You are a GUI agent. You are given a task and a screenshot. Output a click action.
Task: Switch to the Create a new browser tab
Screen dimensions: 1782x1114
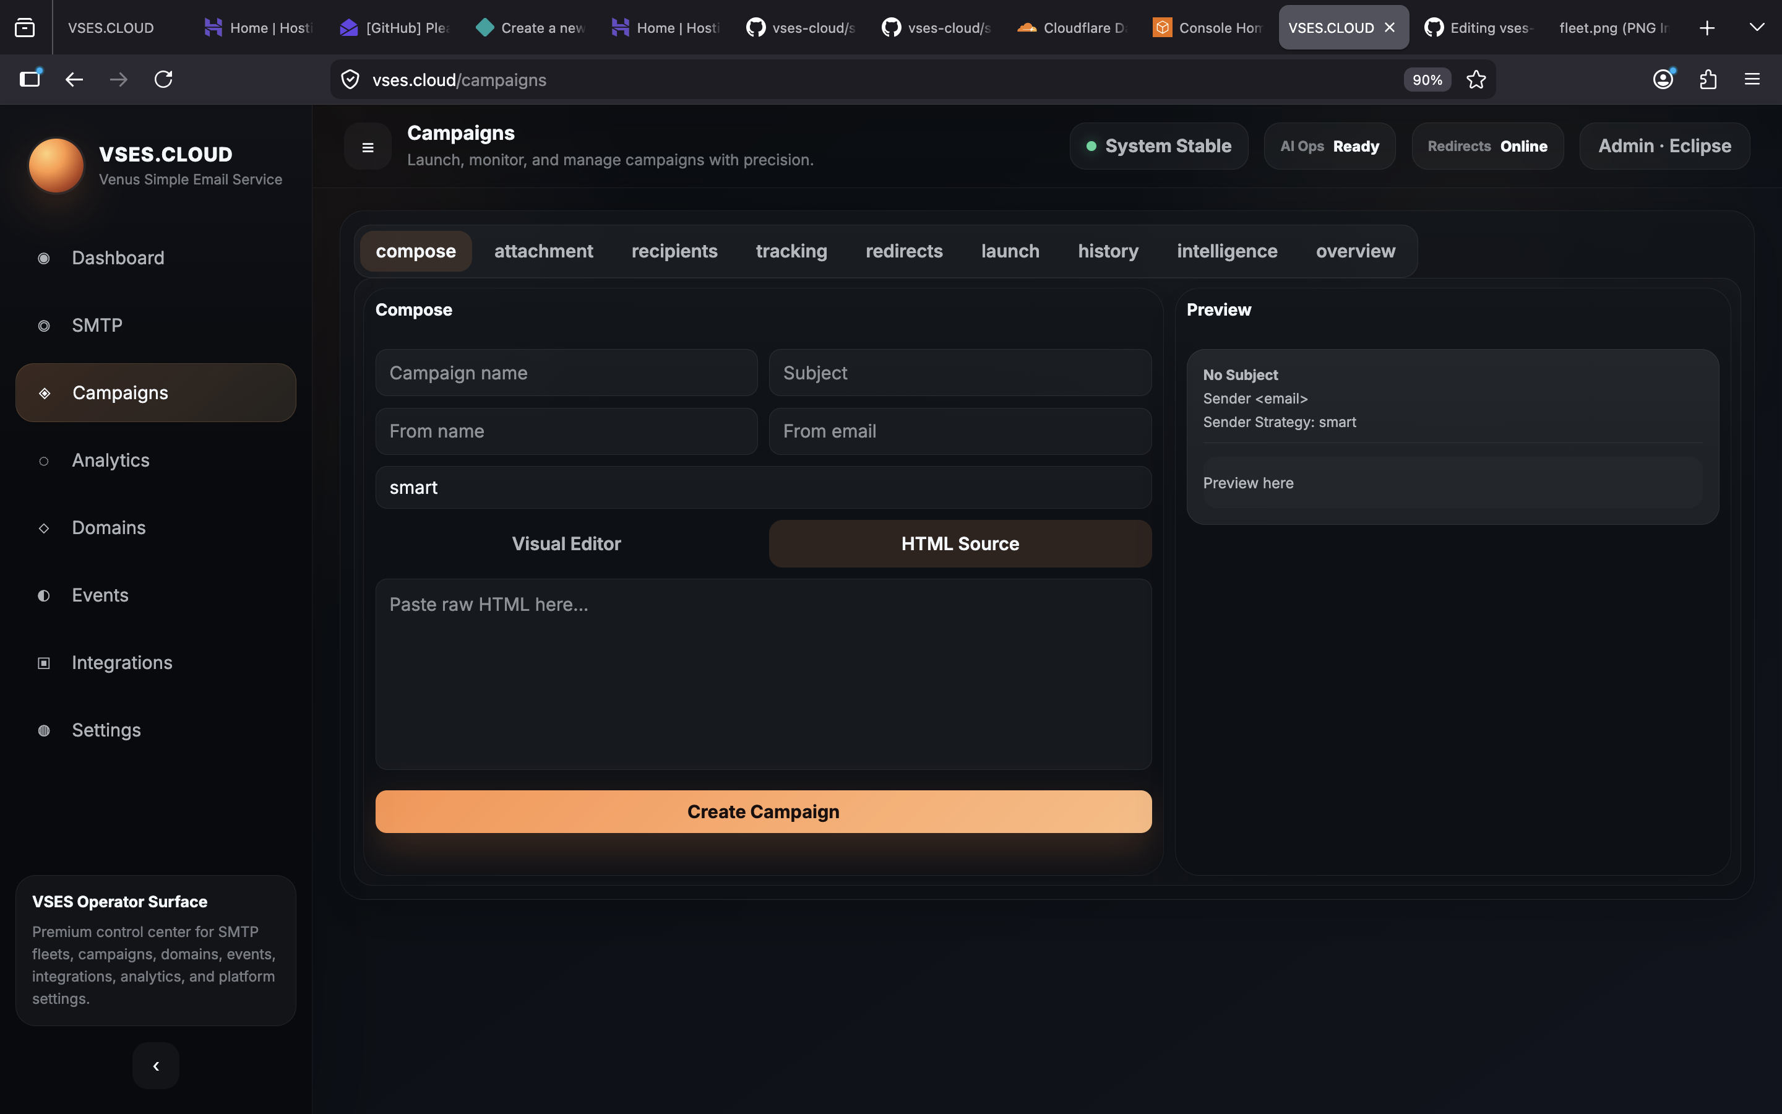[530, 28]
